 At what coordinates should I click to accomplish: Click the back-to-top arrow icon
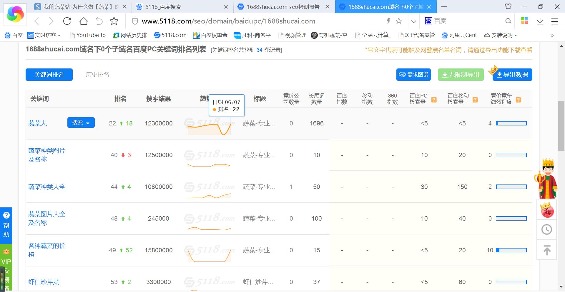tap(547, 250)
